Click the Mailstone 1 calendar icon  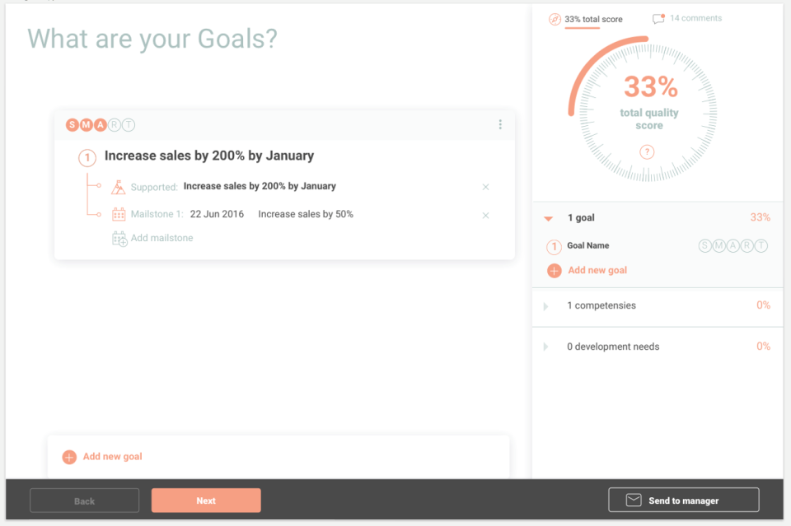[119, 214]
